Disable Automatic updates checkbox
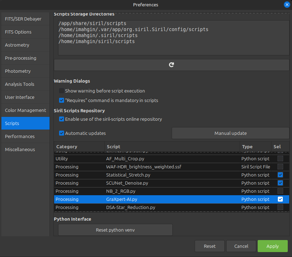Screen dimensions: 292x257 point(62,133)
